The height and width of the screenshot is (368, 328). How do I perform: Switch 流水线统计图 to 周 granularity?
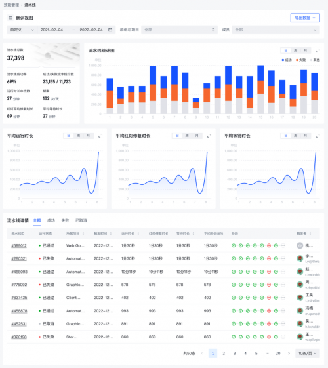(x=296, y=51)
